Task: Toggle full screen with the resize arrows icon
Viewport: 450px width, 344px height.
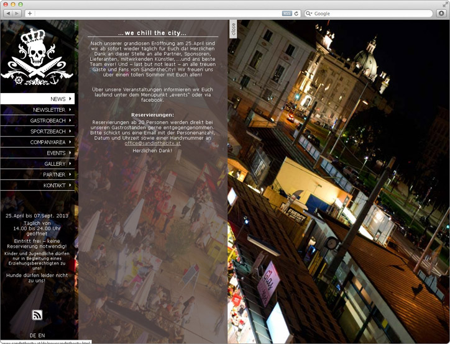Action: [445, 4]
